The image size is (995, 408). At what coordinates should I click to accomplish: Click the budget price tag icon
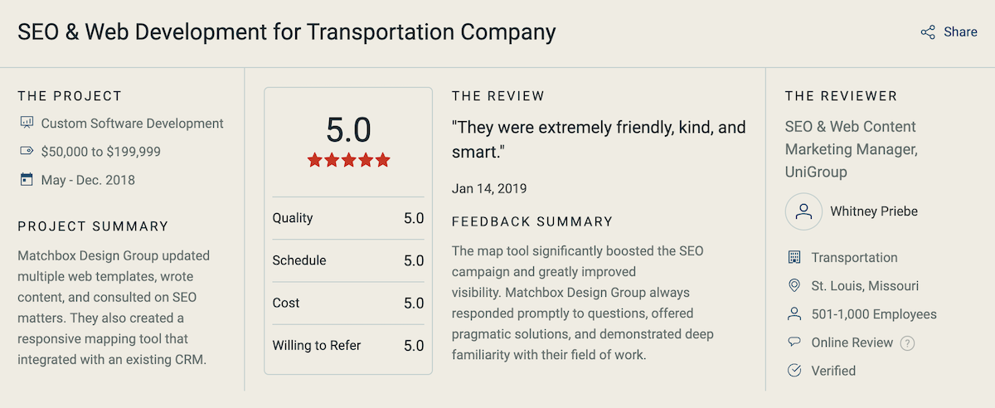[x=27, y=151]
